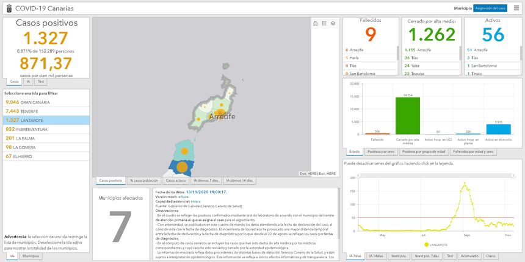Select the Casos tab
The image size is (525, 262).
[x=14, y=82]
